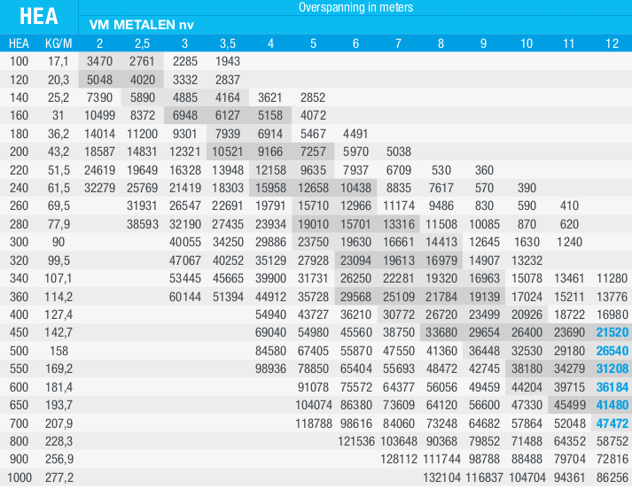Click value 104074 in HEA 650 row
This screenshot has width=632, height=489.
tap(313, 405)
